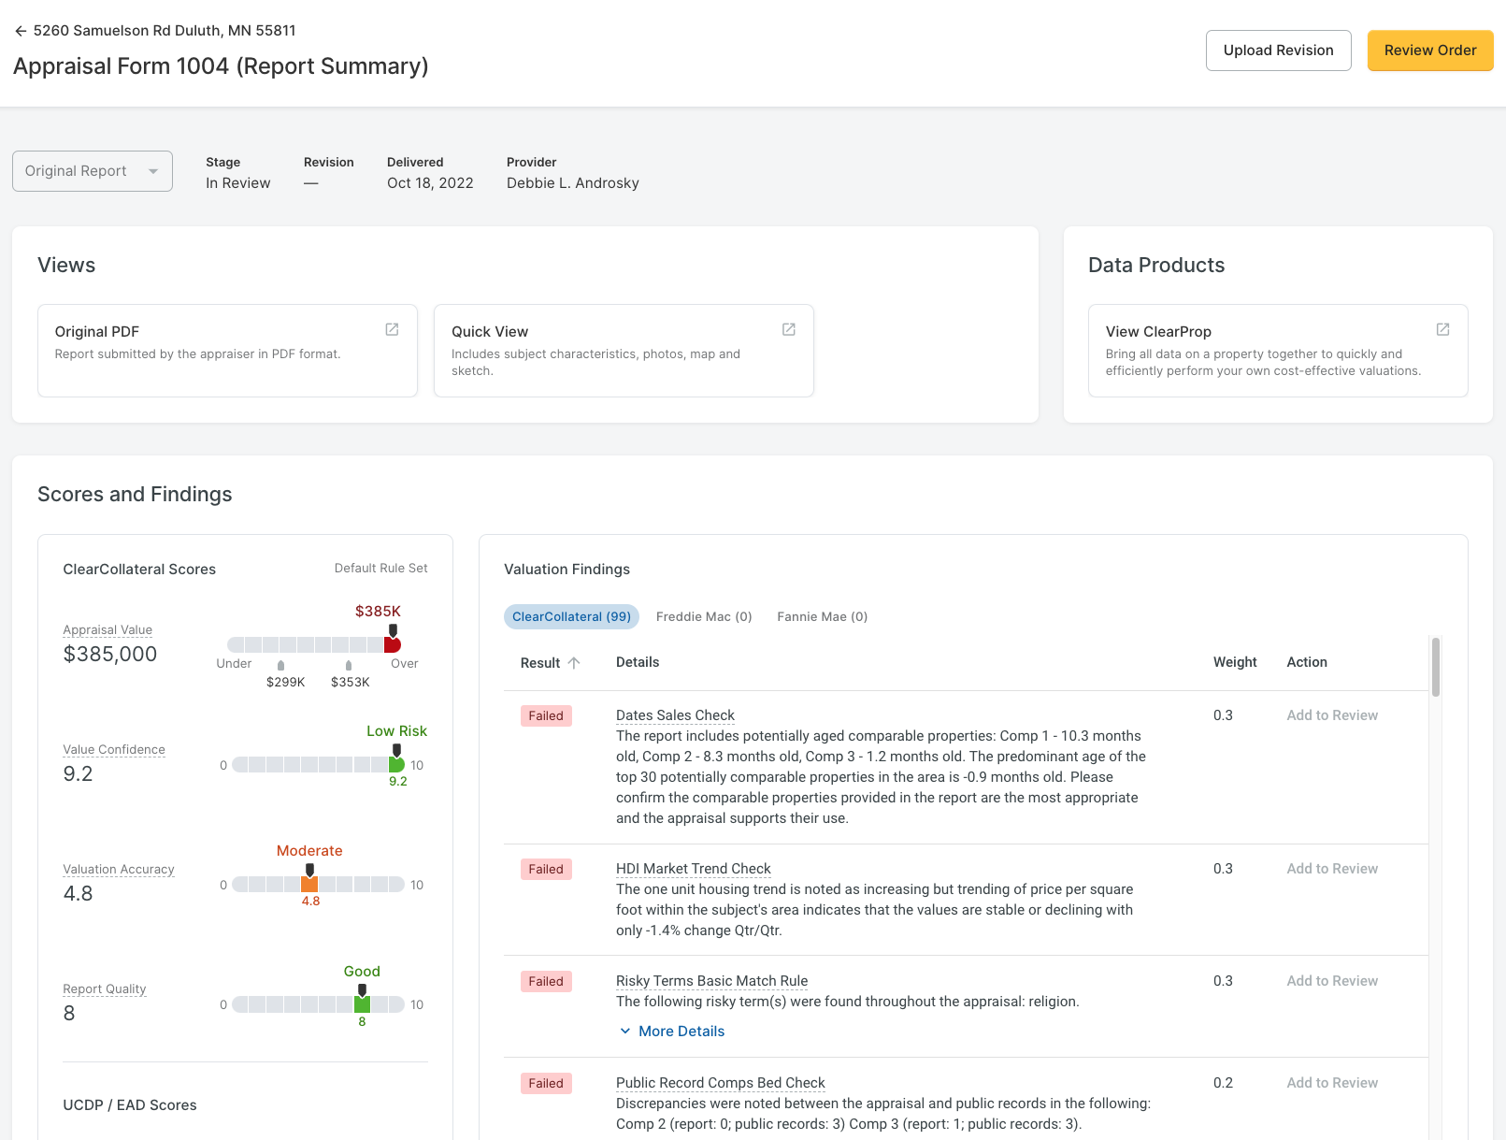Switch to the Freddie Mac (0) tab
The width and height of the screenshot is (1506, 1140).
point(704,616)
